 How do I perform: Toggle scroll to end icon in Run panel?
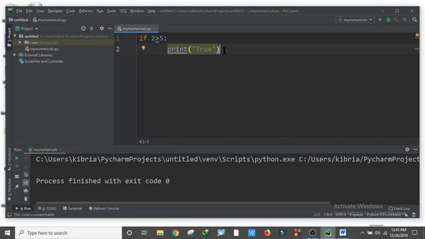[26, 183]
